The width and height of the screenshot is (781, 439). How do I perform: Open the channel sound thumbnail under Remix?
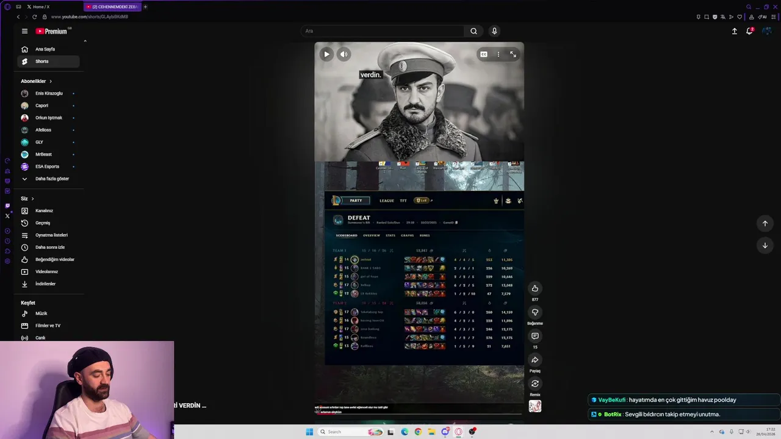coord(535,406)
